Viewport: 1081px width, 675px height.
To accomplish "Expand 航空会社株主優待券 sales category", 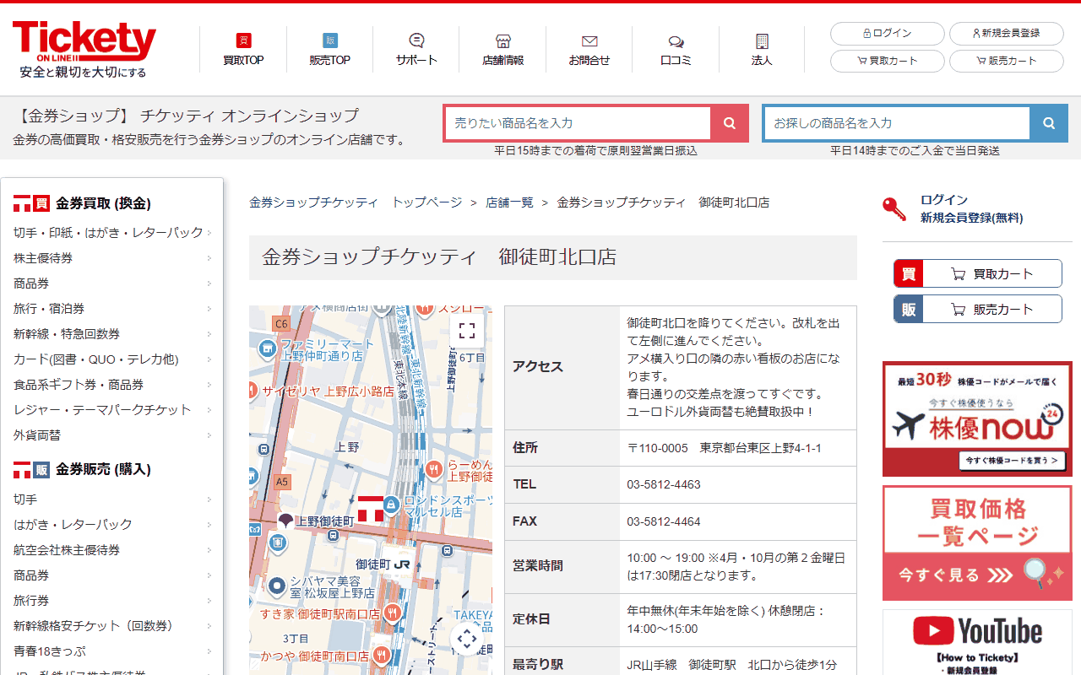I will [x=112, y=549].
